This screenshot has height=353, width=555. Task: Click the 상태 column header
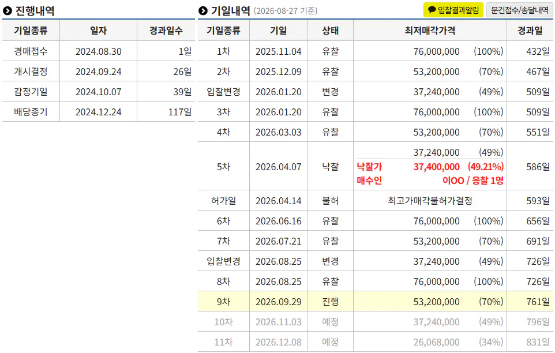[x=330, y=31]
